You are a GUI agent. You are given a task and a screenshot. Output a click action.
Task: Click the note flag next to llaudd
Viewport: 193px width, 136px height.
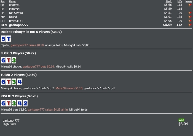pos(190,17)
